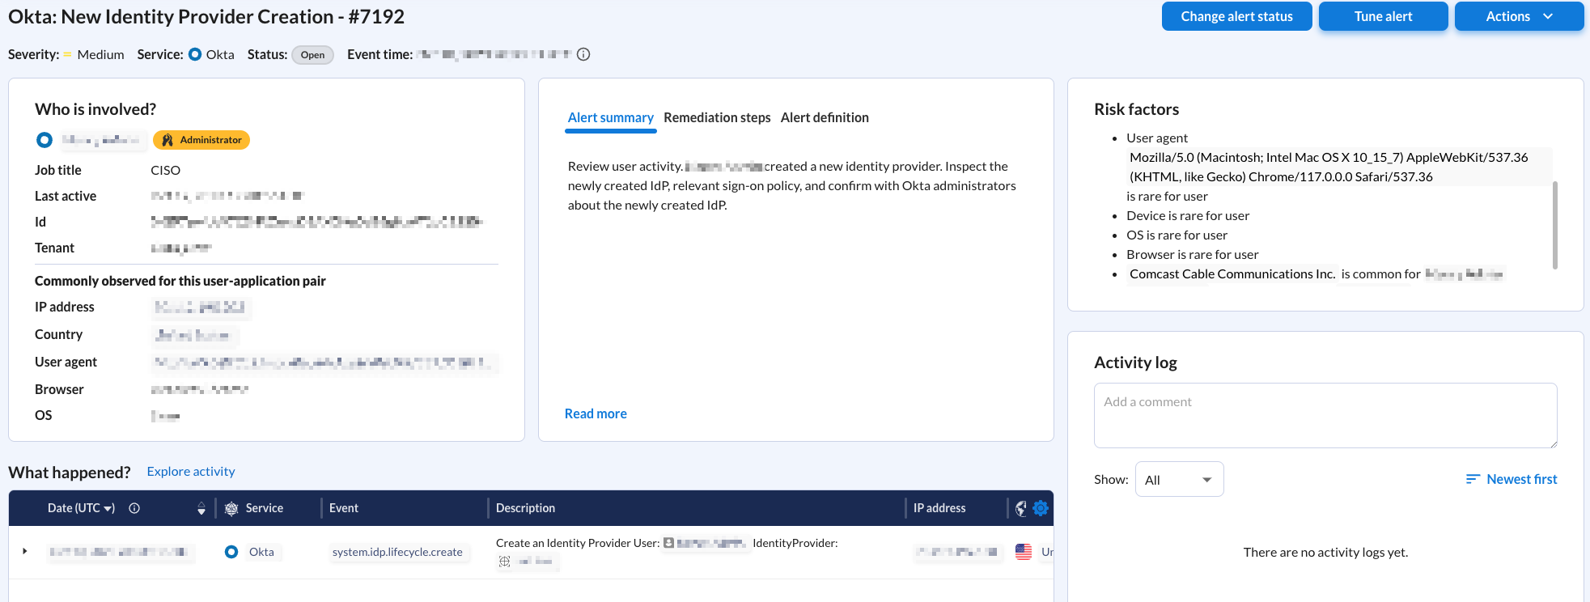Click the Okta icon in the event row

point(231,552)
